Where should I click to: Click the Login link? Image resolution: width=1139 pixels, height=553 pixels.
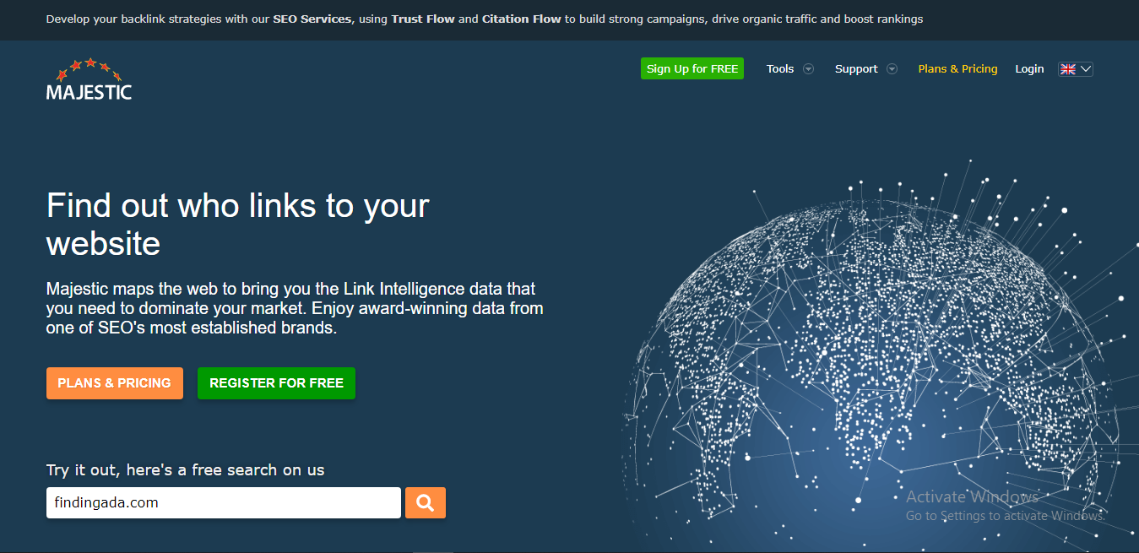click(1029, 69)
